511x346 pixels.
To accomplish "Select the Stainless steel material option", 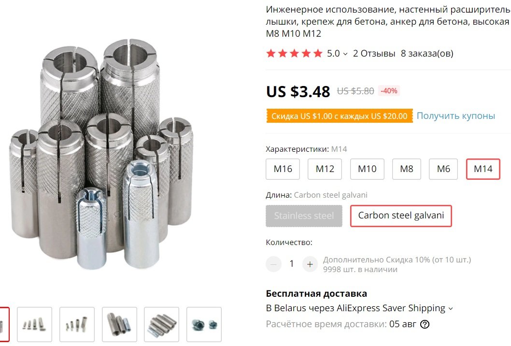I will 304,216.
